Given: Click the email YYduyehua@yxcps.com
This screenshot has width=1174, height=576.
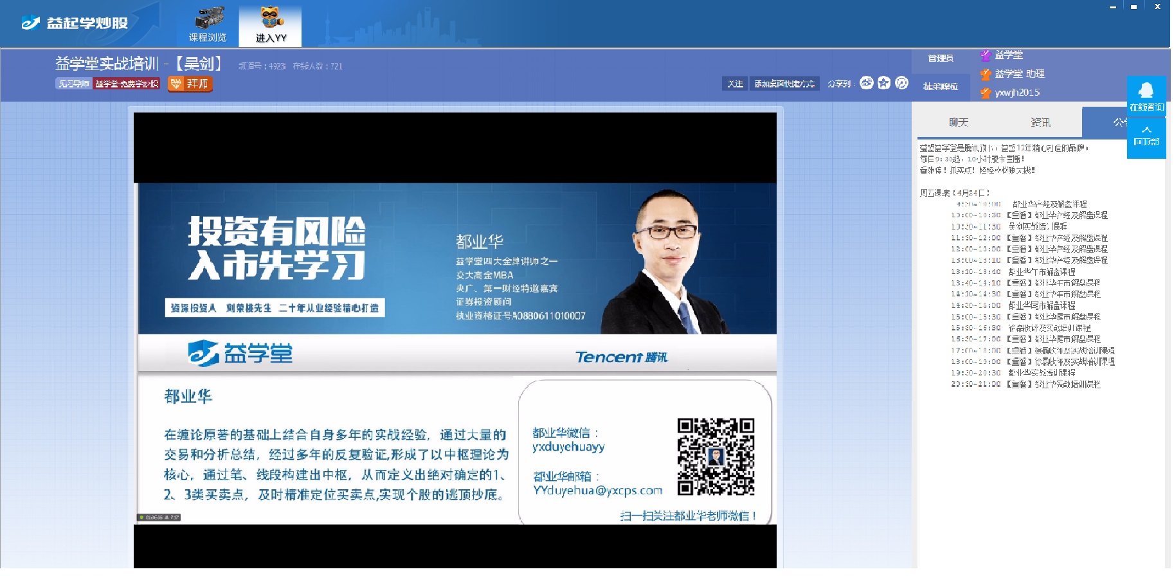Looking at the screenshot, I should click(x=597, y=491).
